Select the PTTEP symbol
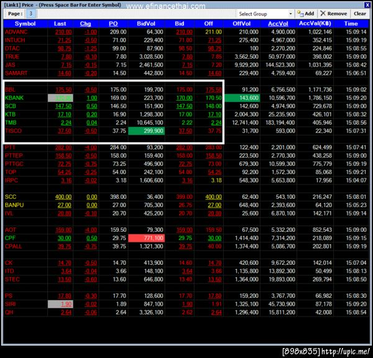 [x=14, y=155]
